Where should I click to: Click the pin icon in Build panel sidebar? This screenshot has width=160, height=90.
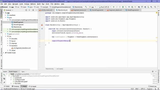(x=4, y=82)
